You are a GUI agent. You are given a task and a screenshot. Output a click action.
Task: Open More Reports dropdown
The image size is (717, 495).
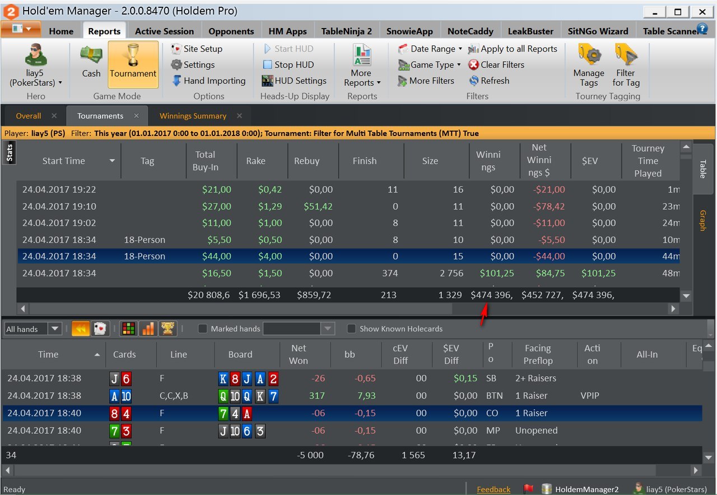[x=362, y=66]
